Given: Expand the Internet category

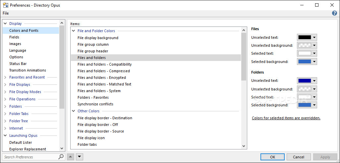Looking at the screenshot, I should [x=5, y=128].
